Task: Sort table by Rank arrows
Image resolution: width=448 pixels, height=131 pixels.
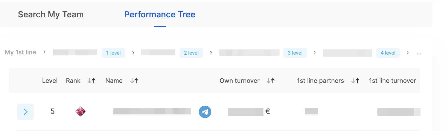Action: [x=92, y=81]
